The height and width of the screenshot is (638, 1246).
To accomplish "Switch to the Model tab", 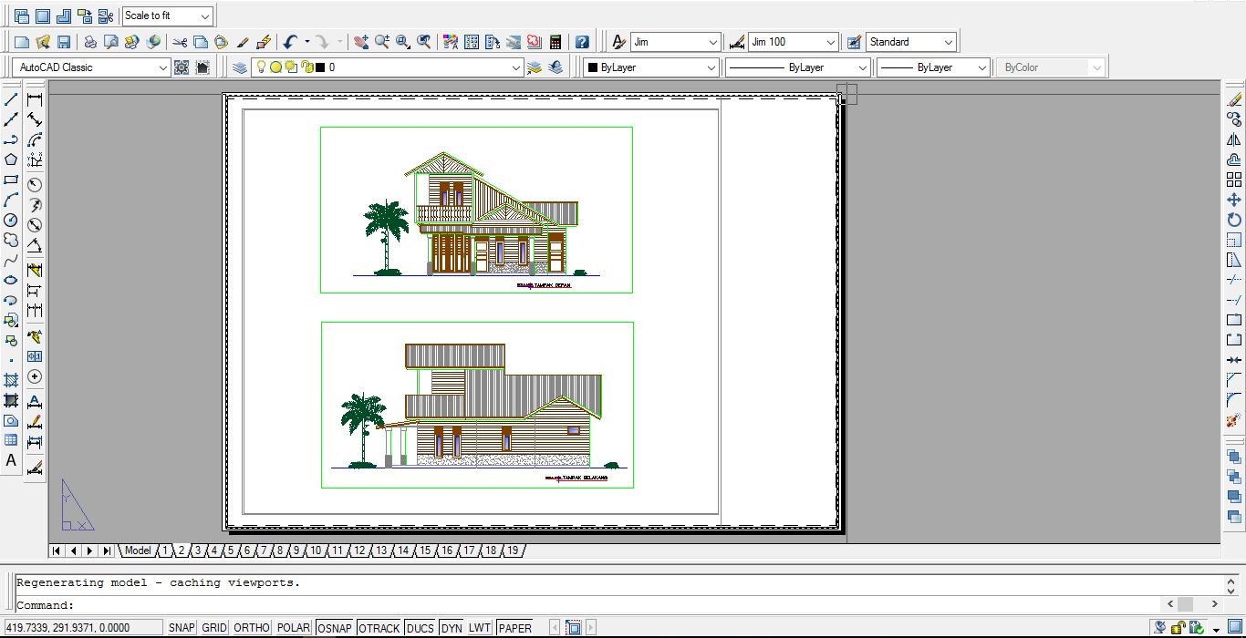I will pos(138,551).
